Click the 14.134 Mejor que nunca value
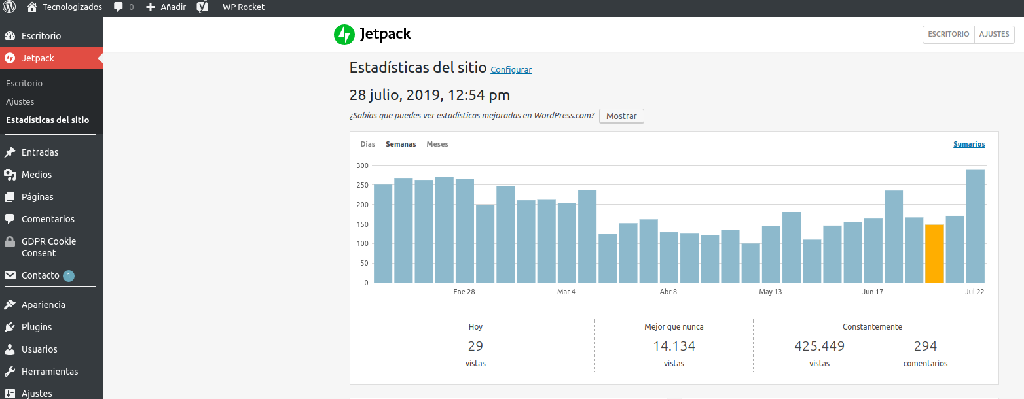Viewport: 1024px width, 399px height. tap(674, 346)
